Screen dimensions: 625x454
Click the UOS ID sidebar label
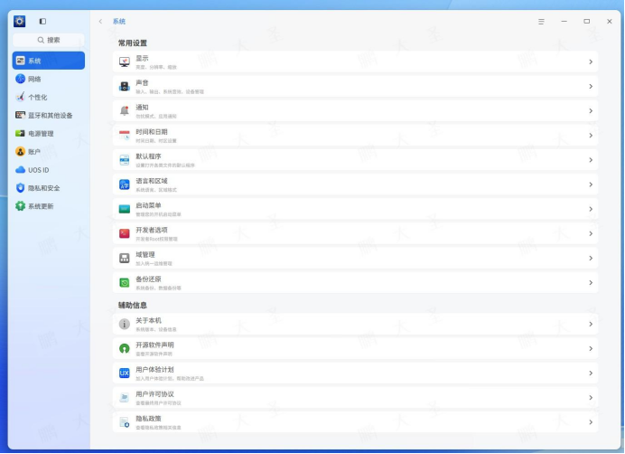click(x=39, y=170)
